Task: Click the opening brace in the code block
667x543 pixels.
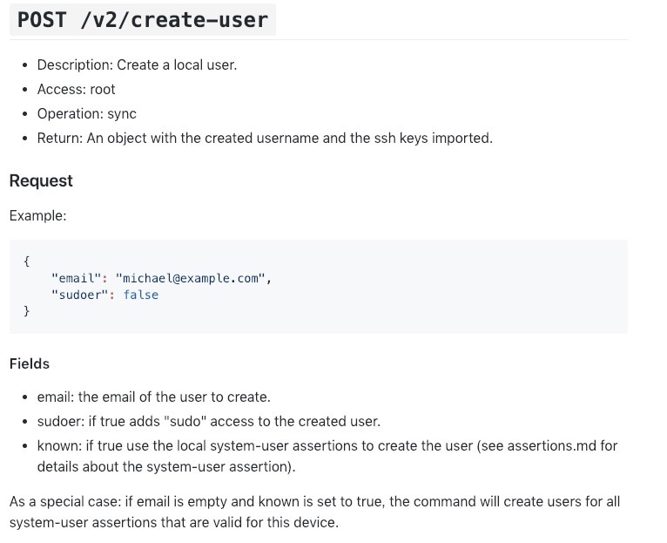Action: click(x=26, y=261)
